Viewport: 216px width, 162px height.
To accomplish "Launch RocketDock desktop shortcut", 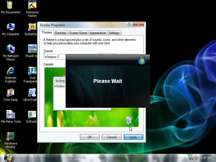I will point(31,29).
